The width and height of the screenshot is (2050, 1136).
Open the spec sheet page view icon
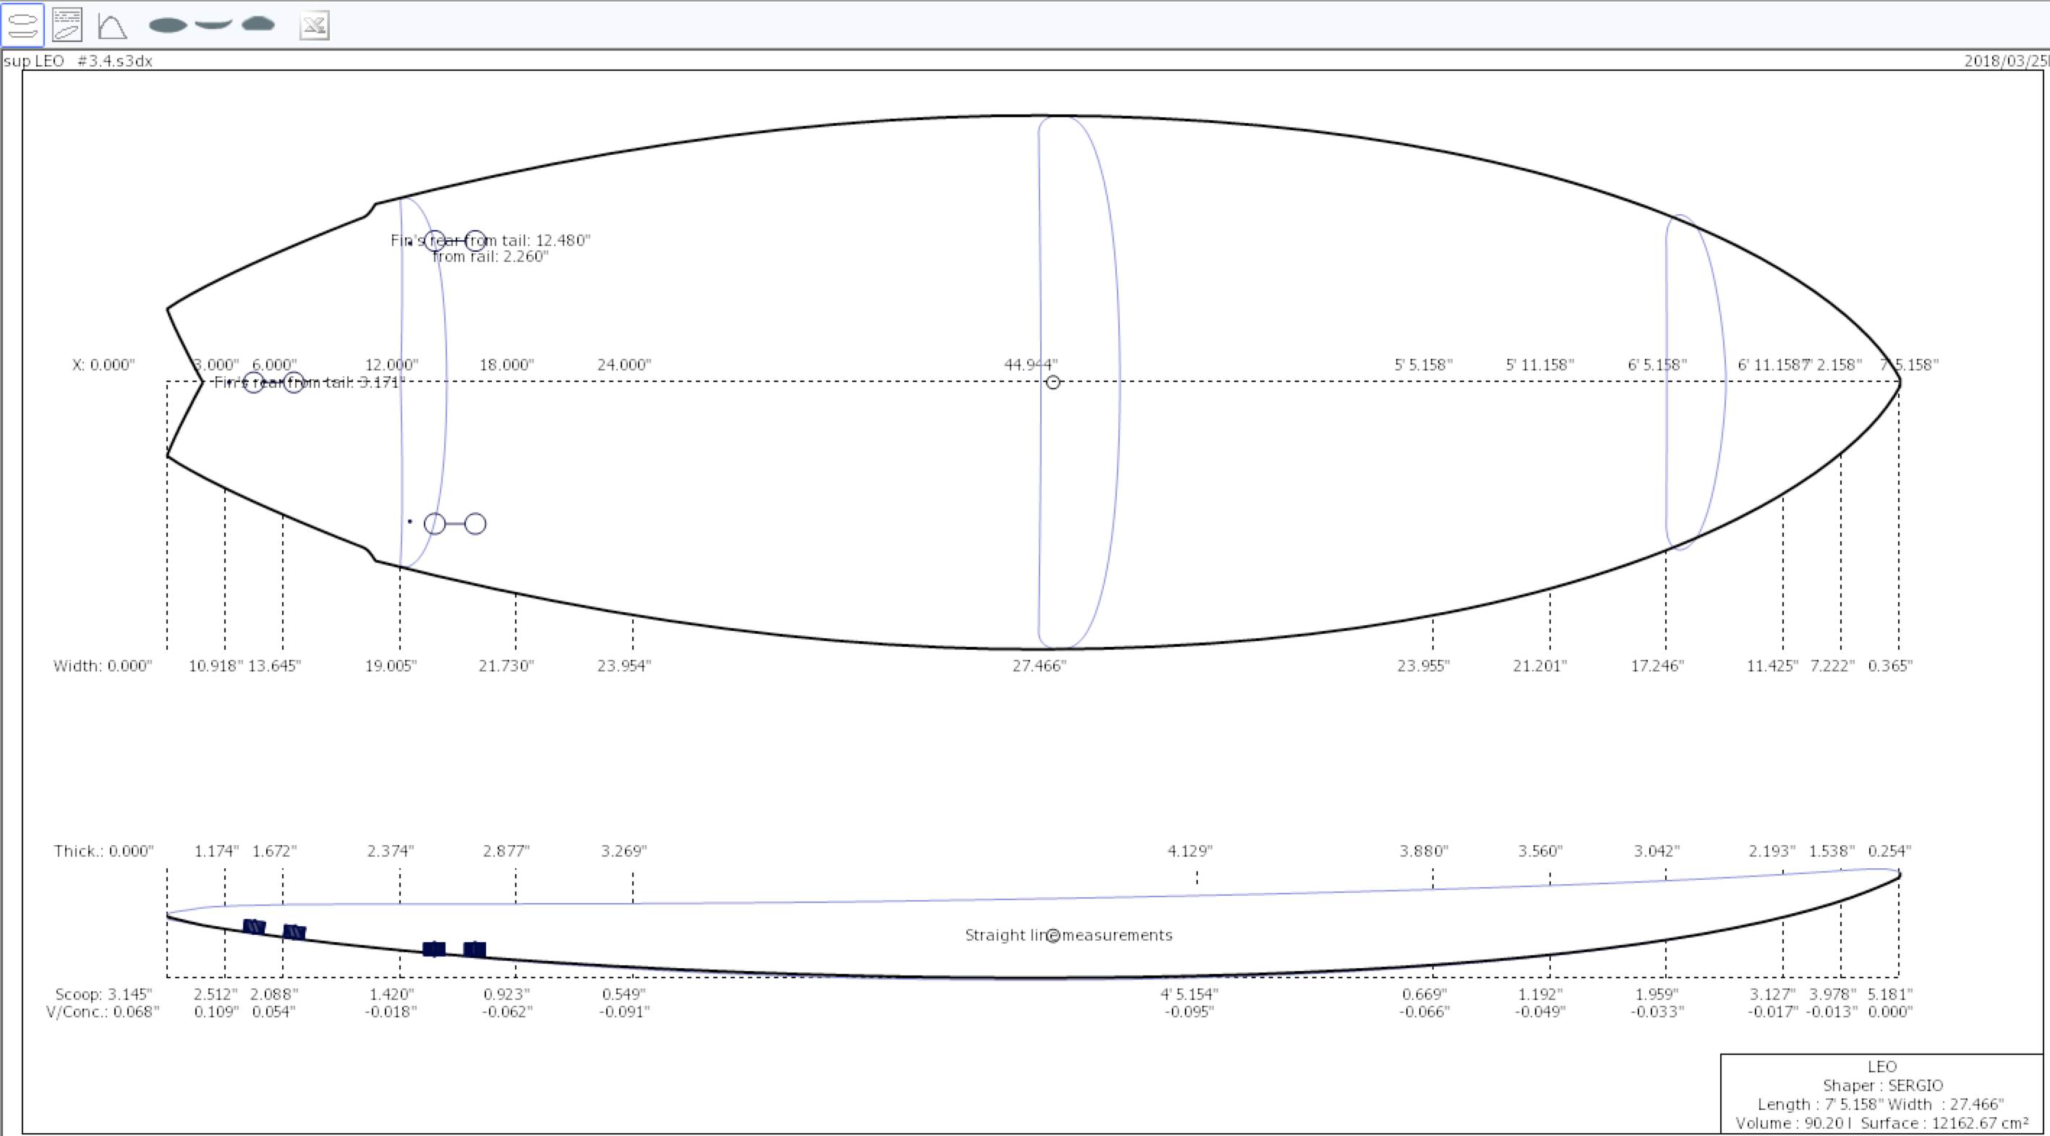point(67,25)
